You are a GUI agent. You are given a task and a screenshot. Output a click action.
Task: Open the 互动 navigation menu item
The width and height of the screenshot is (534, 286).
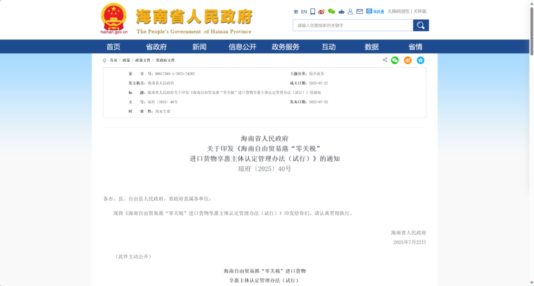329,46
